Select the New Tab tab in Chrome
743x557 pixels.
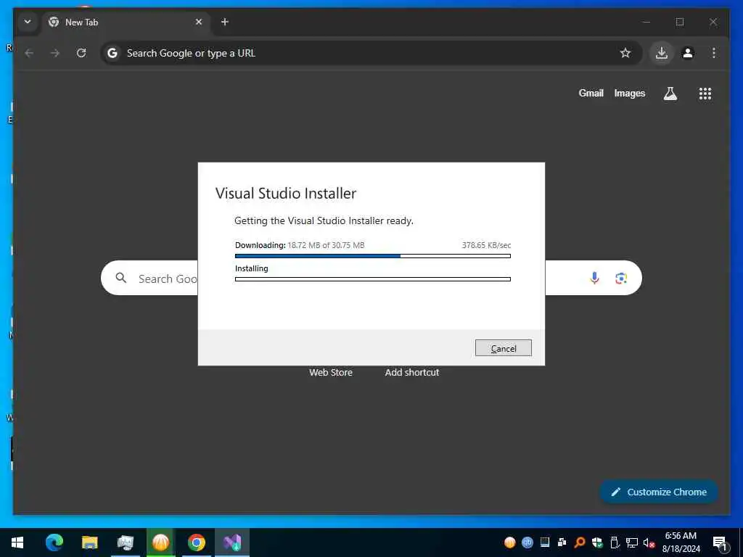point(126,22)
